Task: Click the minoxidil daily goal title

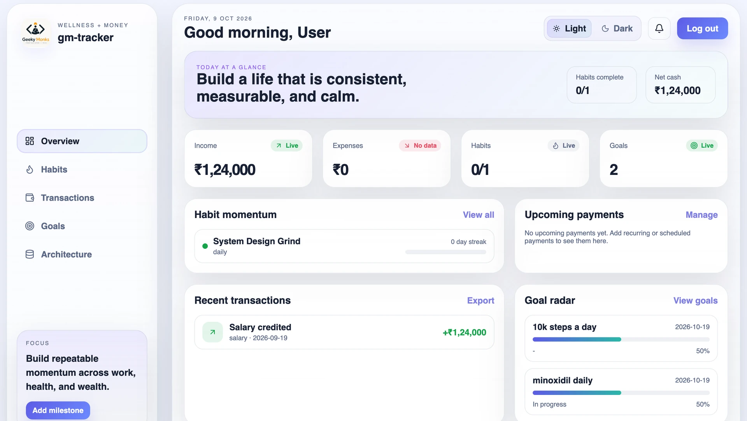Action: 562,380
